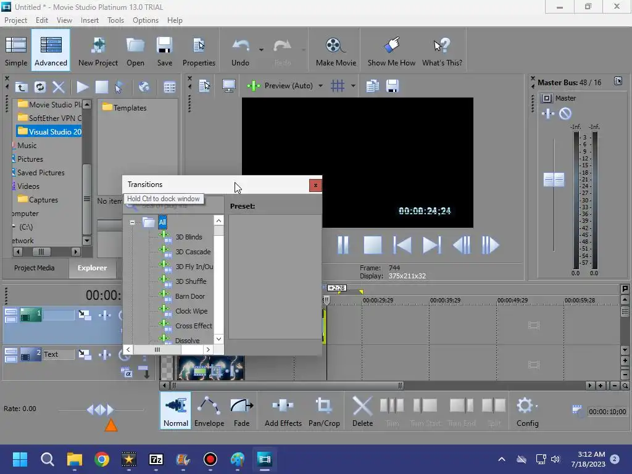Image resolution: width=632 pixels, height=474 pixels.
Task: Open preview Project Video Properties
Action: point(205,85)
